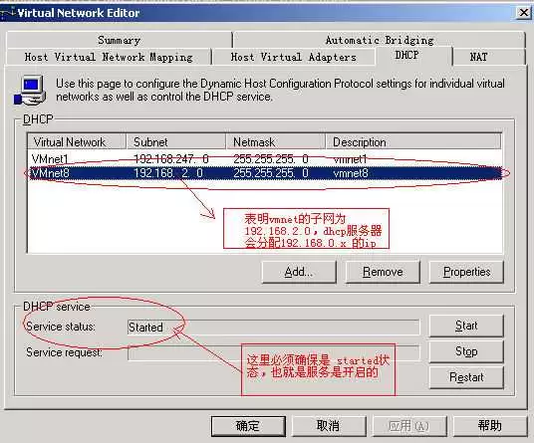Click the Virtual Network Editor title icon

[x=8, y=13]
